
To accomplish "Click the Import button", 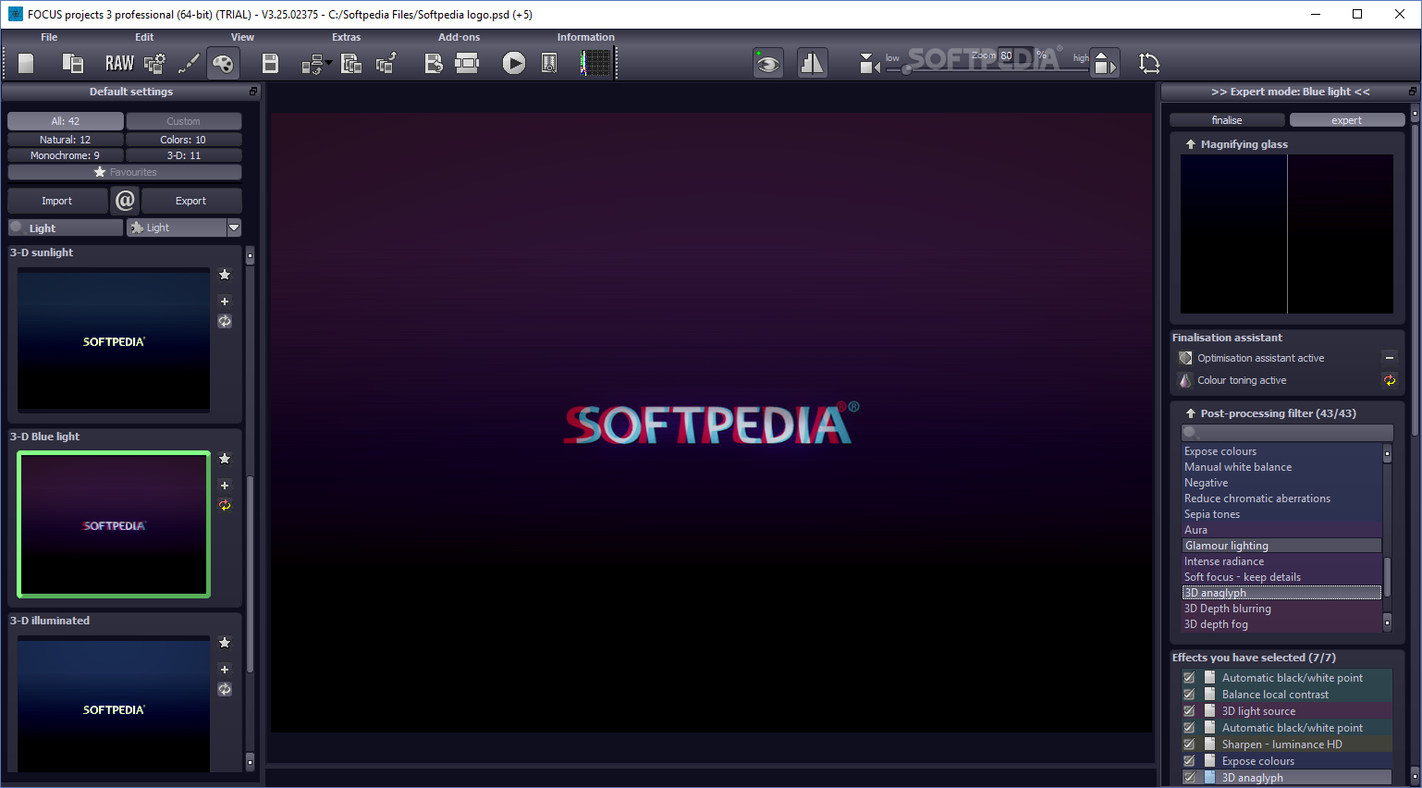I will tap(56, 201).
